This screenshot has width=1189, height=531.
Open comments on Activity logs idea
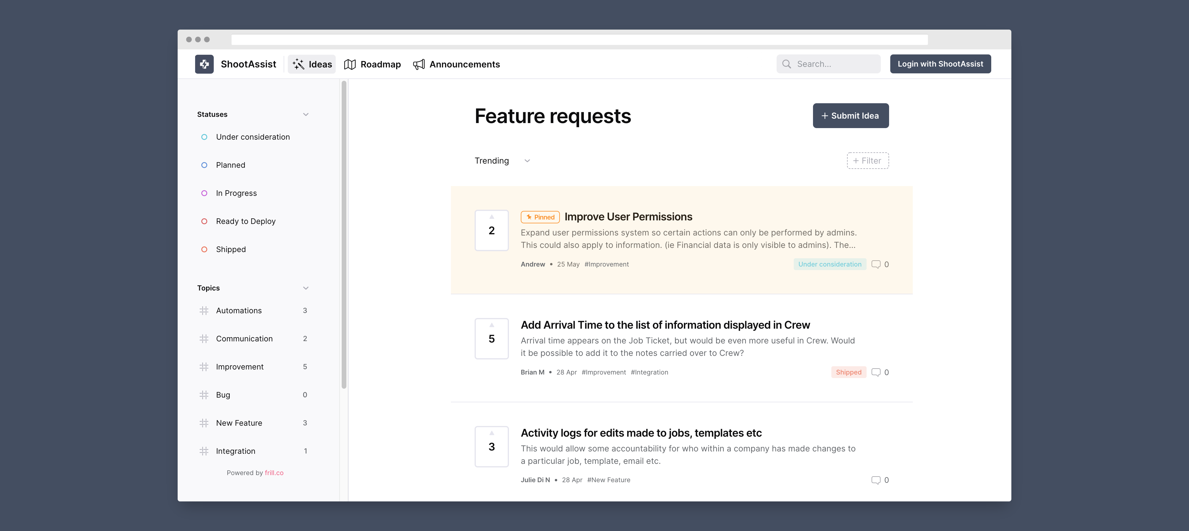(876, 480)
